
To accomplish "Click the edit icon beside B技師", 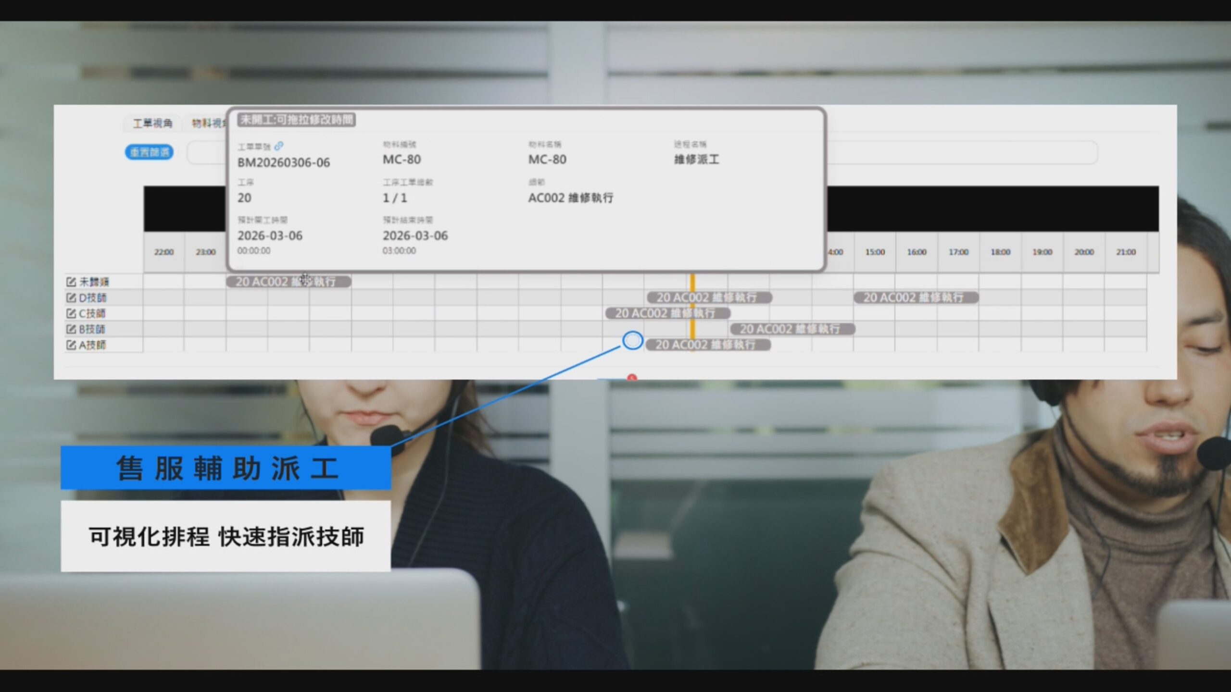I will coord(71,329).
